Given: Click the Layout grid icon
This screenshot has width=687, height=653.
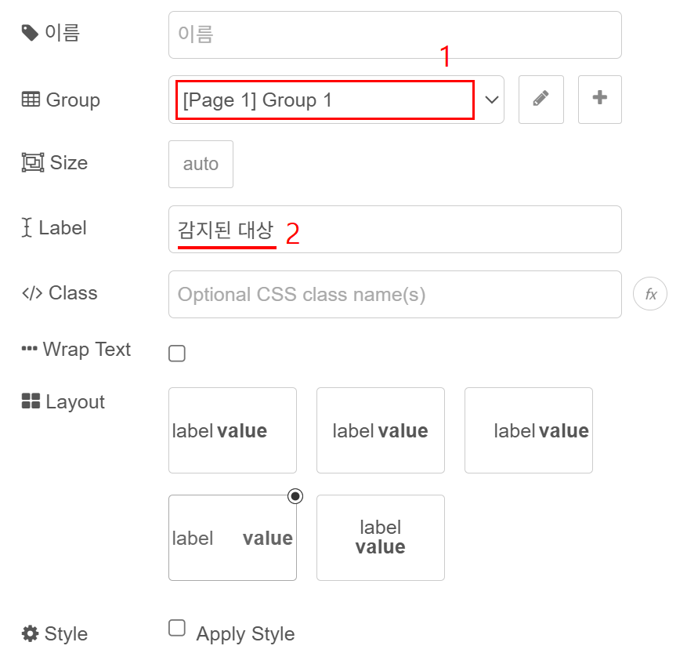Looking at the screenshot, I should tap(31, 401).
